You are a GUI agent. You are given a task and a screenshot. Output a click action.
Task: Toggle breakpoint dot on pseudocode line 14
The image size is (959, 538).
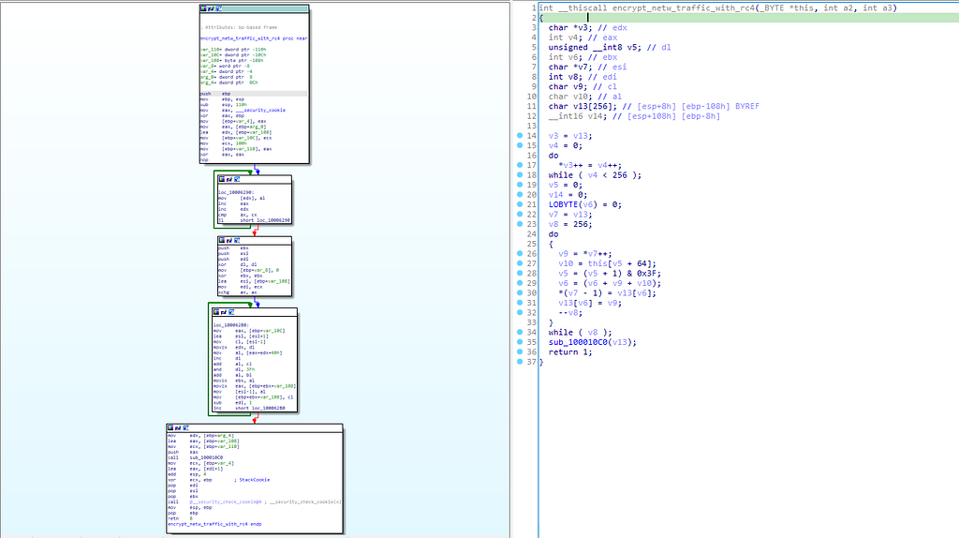point(520,135)
